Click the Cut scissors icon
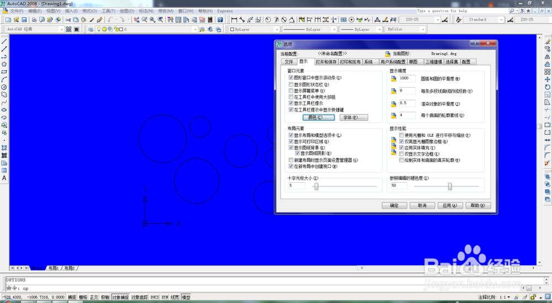The width and height of the screenshot is (552, 303). 68,20
